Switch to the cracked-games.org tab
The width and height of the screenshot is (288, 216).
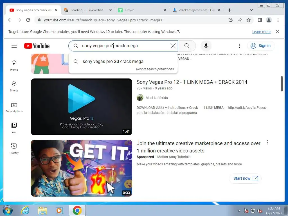[197, 10]
